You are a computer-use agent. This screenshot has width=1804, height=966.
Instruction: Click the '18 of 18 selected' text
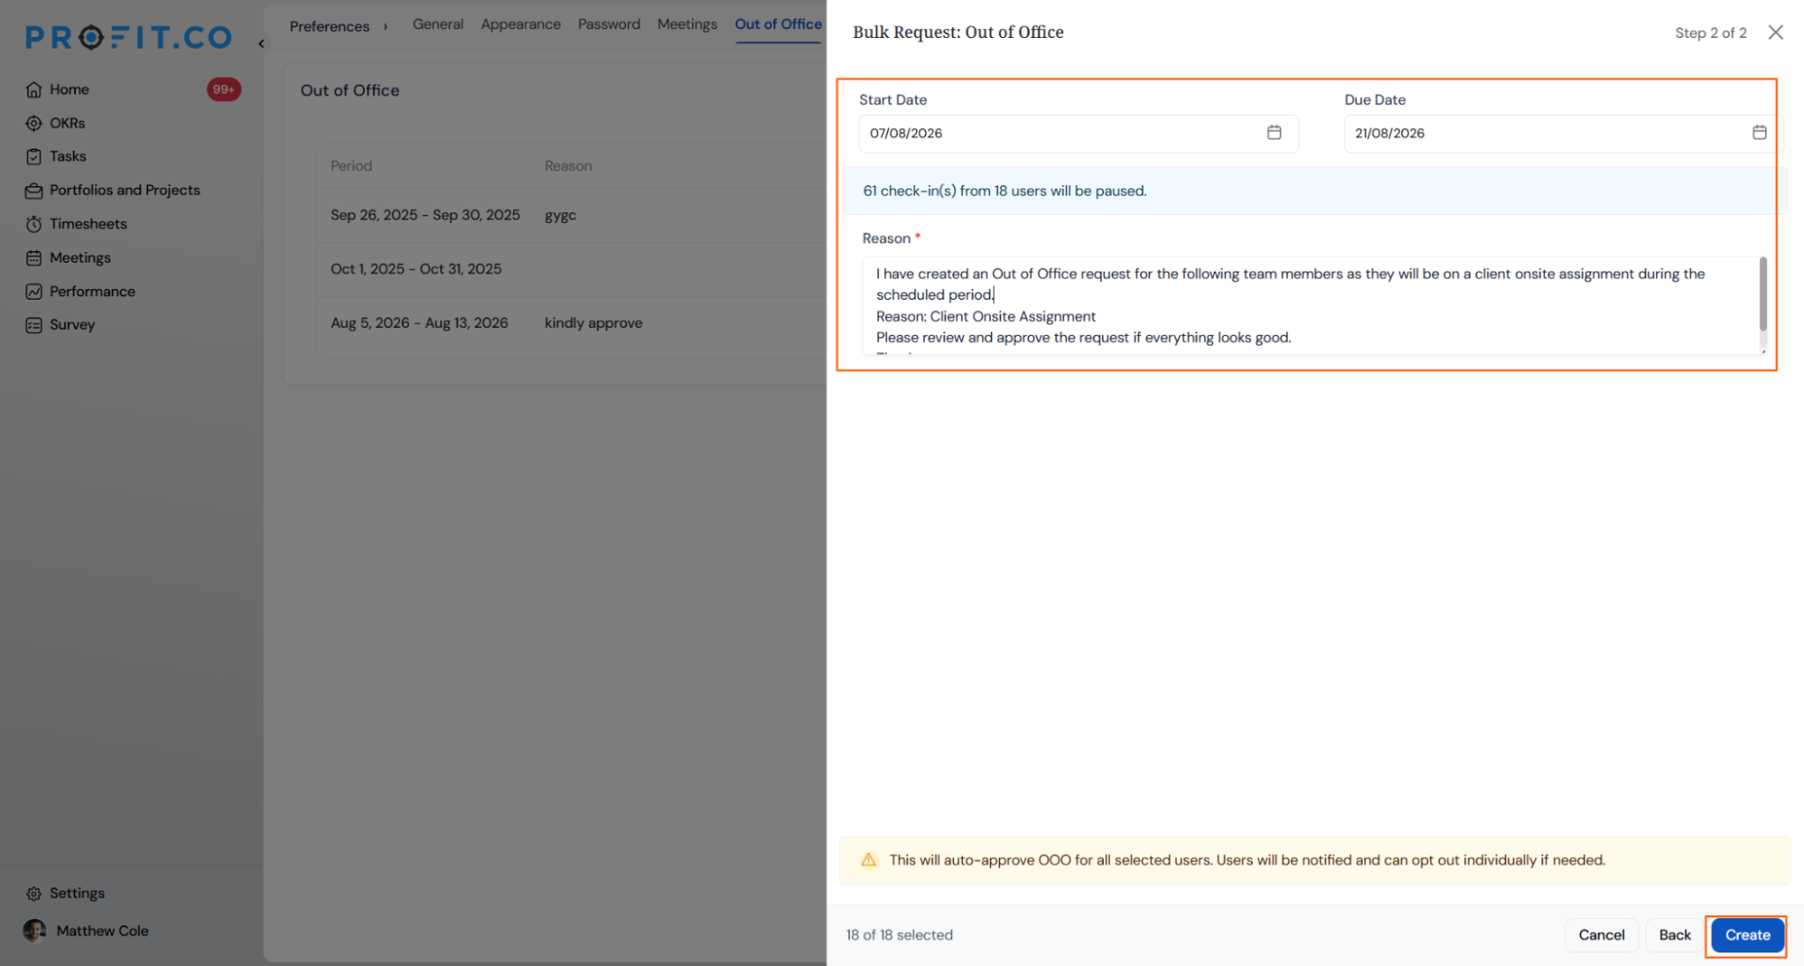tap(899, 935)
